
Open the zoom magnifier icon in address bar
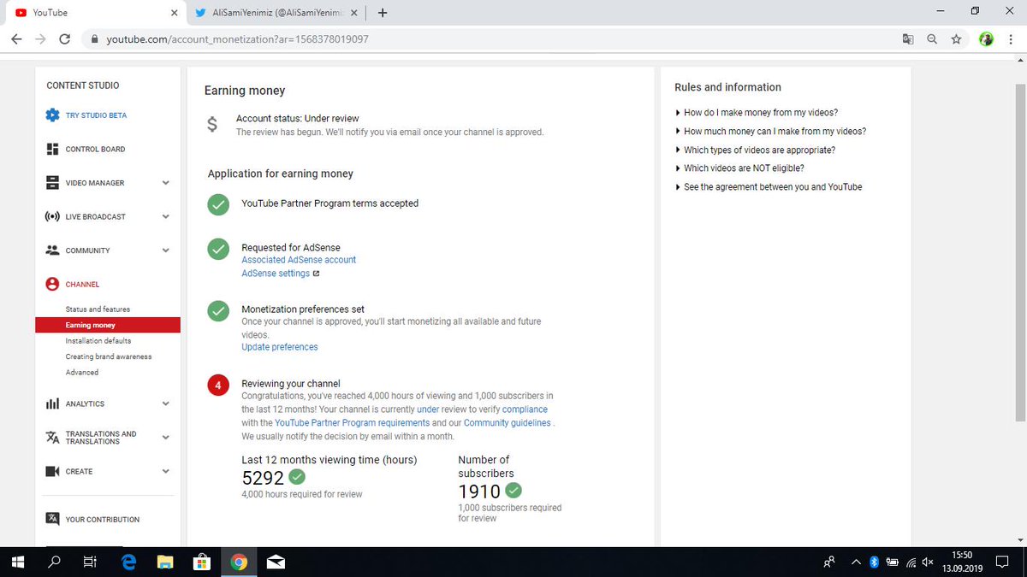932,39
